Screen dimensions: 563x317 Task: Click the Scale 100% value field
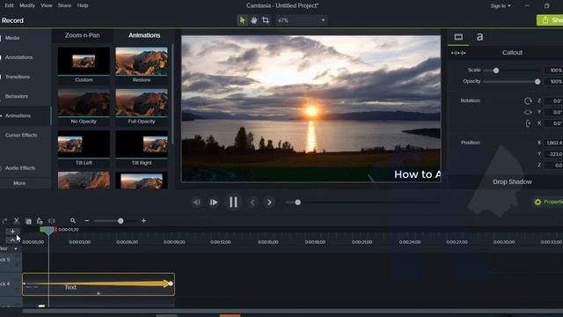(x=554, y=70)
